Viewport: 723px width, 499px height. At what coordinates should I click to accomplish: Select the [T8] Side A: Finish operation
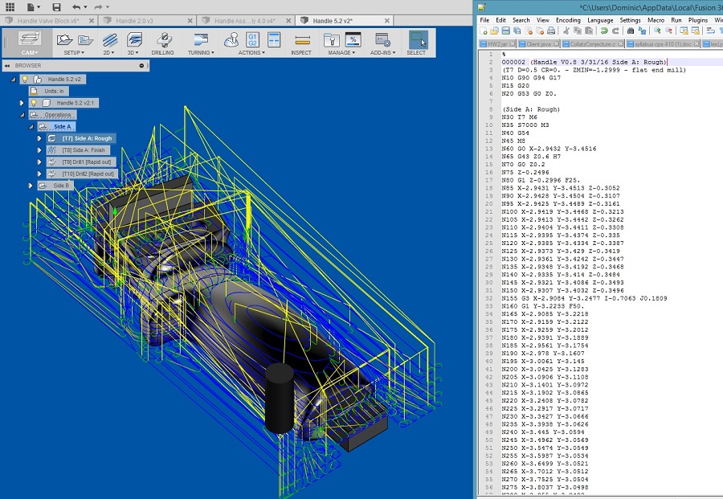[x=84, y=150]
